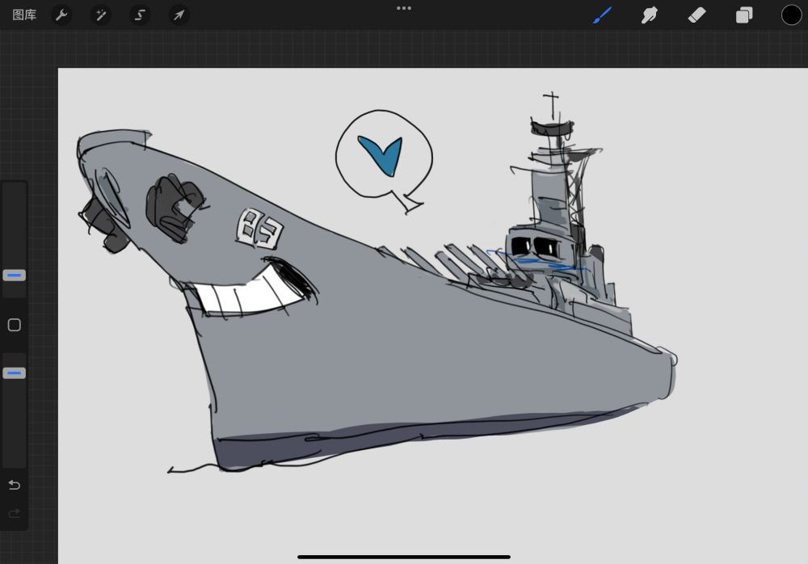Select the Eraser tool
Viewport: 808px width, 564px height.
pos(696,15)
